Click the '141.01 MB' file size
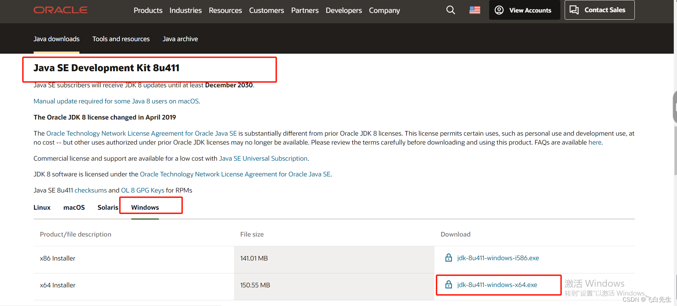 click(x=254, y=258)
